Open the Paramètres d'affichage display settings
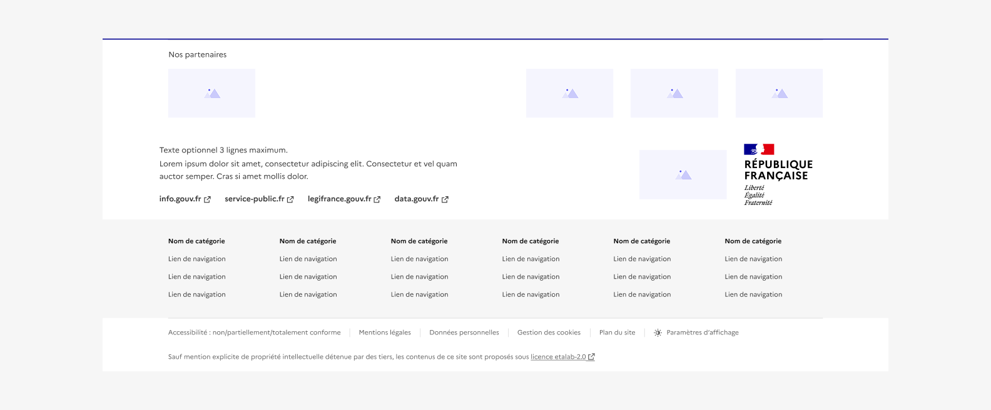This screenshot has width=991, height=410. pyautogui.click(x=702, y=332)
